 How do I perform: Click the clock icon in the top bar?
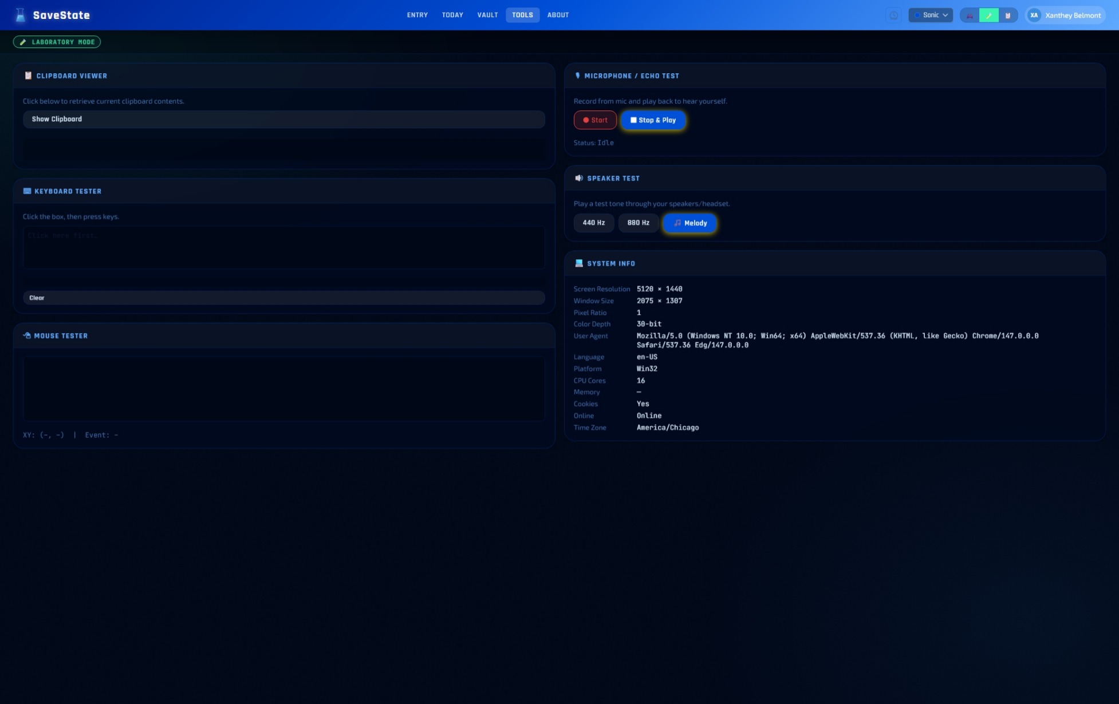894,15
